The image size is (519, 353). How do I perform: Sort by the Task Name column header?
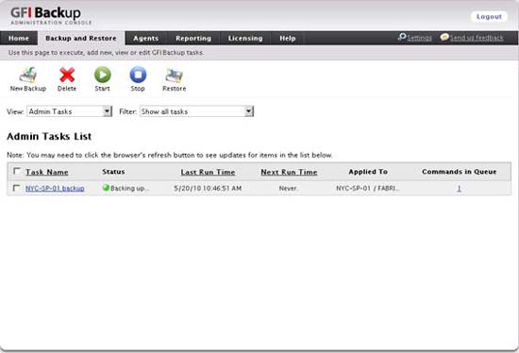click(47, 172)
